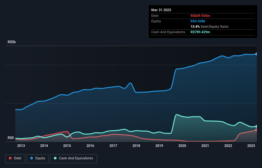The height and width of the screenshot is (168, 262).
Task: Click the 2013 label on the x-axis
Action: coord(21,146)
